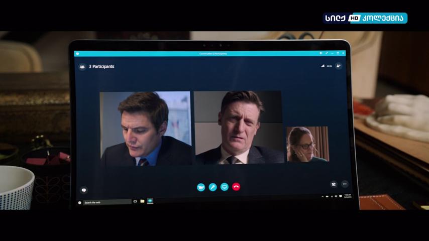Open the Windows Start button on taskbar
The width and height of the screenshot is (429, 241).
pos(79,203)
